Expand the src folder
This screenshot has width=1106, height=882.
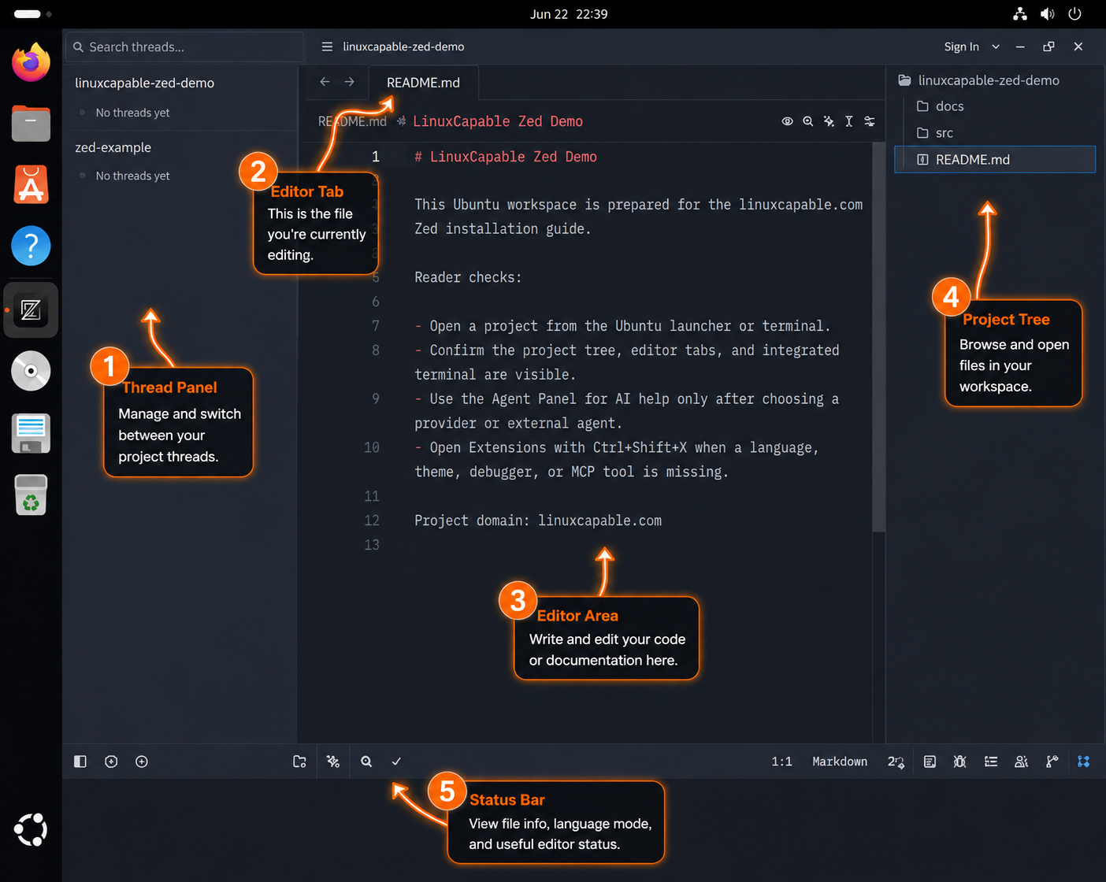click(934, 133)
